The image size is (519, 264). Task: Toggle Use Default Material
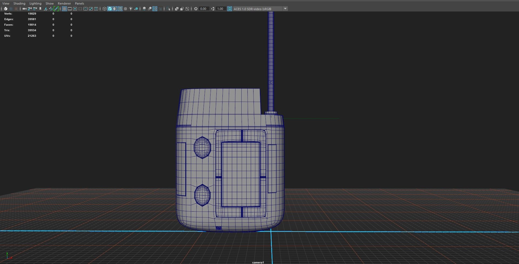tap(115, 9)
